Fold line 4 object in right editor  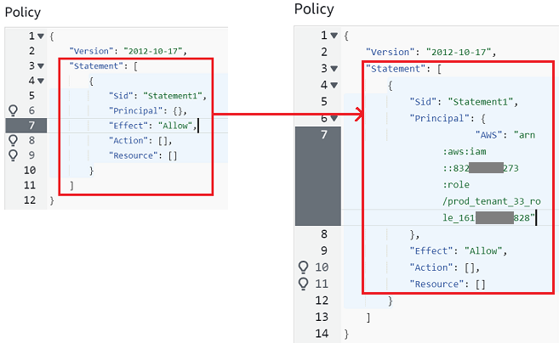coord(334,85)
